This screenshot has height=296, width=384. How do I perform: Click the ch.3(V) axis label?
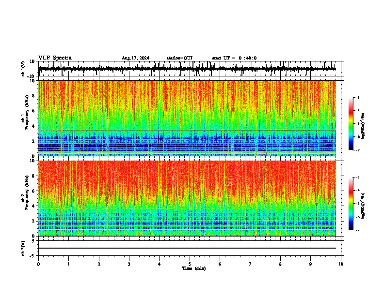[23, 248]
